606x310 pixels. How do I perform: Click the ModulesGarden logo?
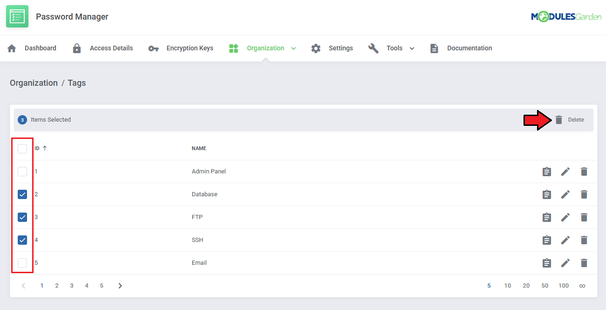(566, 16)
